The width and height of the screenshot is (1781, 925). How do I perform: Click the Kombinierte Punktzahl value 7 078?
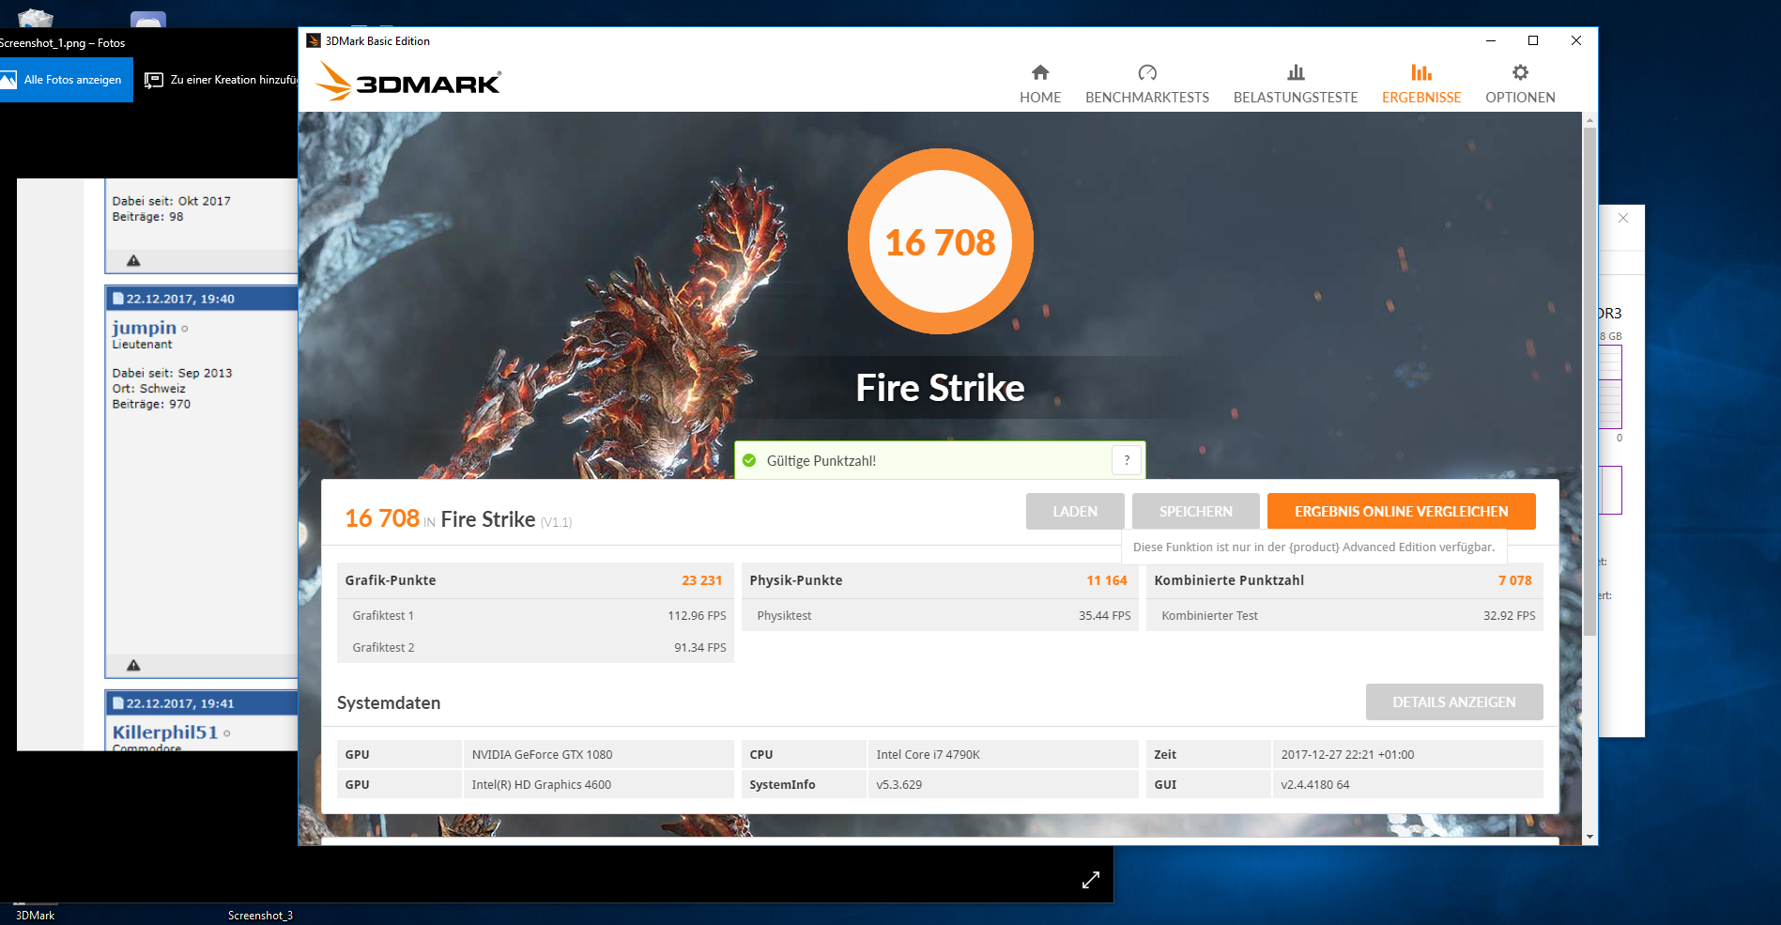point(1514,580)
